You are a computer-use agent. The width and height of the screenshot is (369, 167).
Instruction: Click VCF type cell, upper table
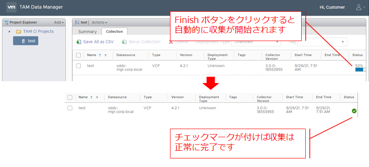(x=156, y=66)
